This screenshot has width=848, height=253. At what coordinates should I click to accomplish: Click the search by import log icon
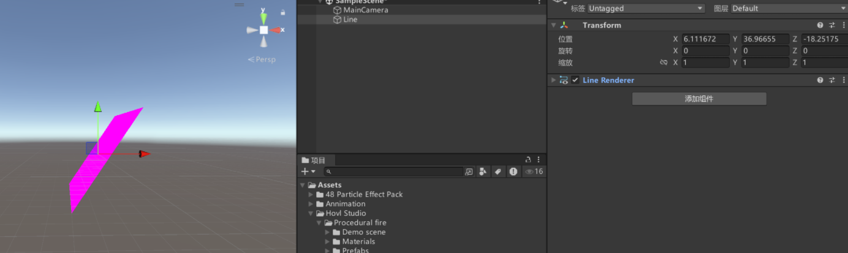[x=513, y=172]
